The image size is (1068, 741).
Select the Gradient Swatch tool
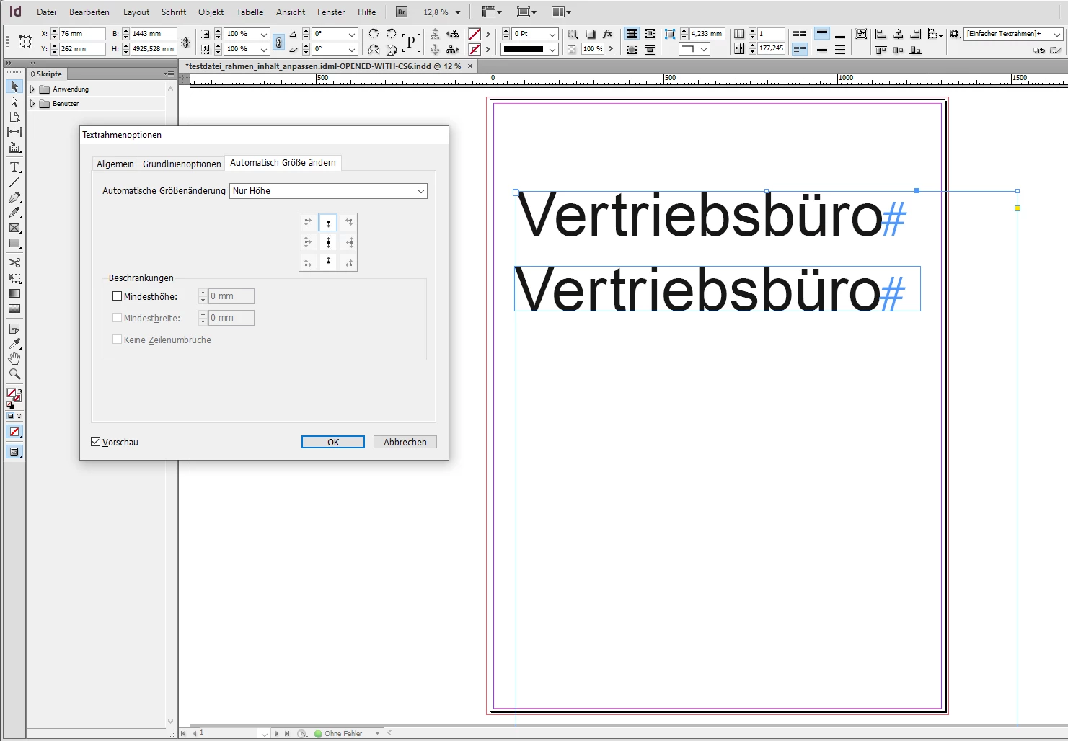click(14, 293)
